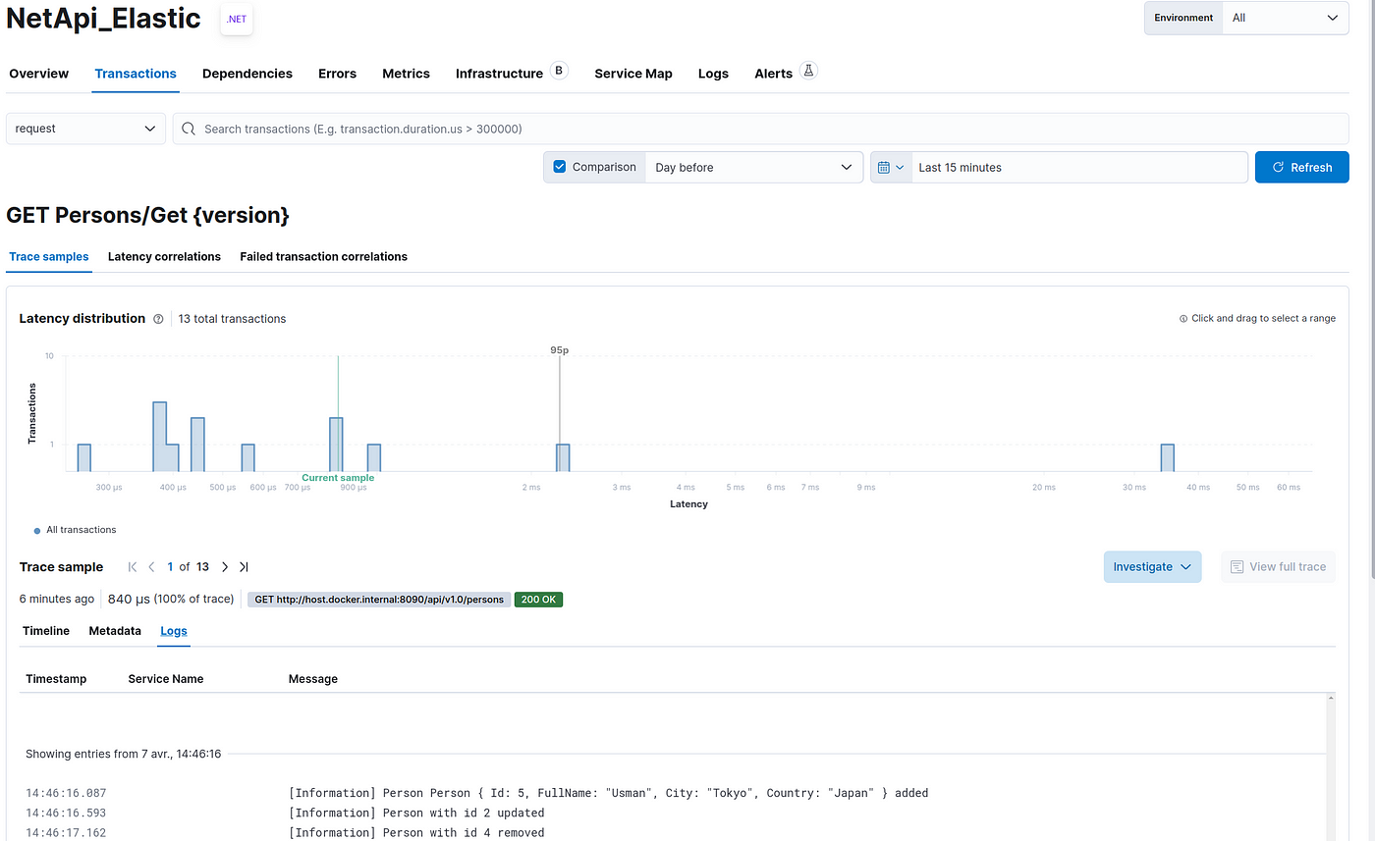Click the 'Showing entries from 7 avr.' label
The height and width of the screenshot is (841, 1375).
[124, 754]
